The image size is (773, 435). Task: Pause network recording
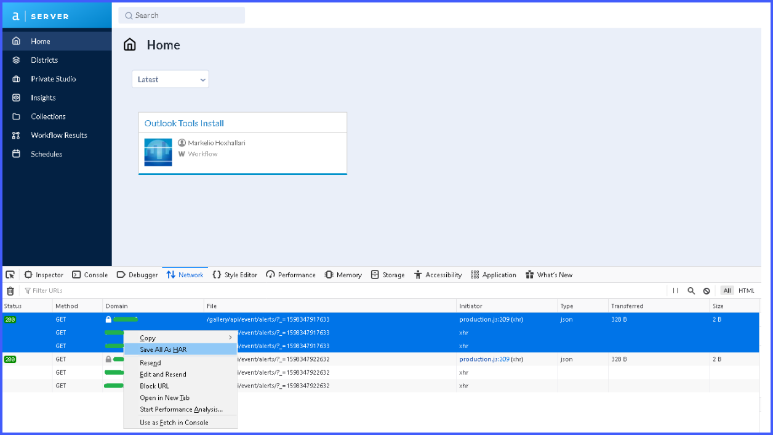(676, 291)
